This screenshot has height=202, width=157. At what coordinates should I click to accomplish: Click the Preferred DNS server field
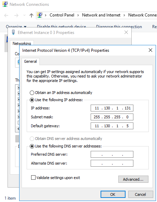pos(112,154)
